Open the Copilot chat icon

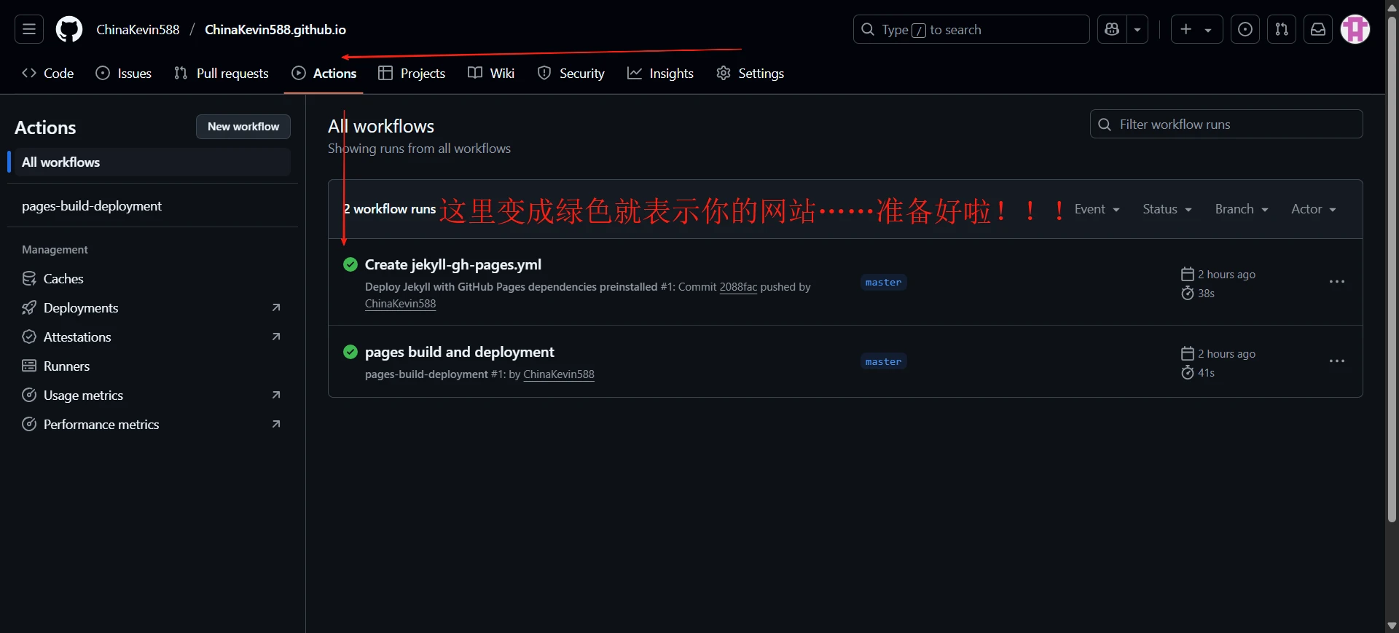(x=1112, y=29)
